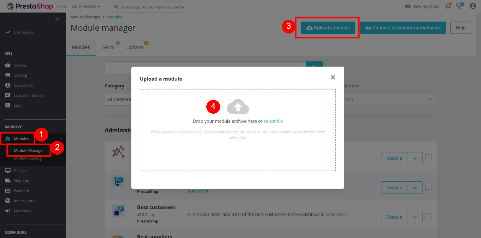This screenshot has width=481, height=238.
Task: Click the Orders basket icon in sidebar
Action: pyautogui.click(x=8, y=65)
